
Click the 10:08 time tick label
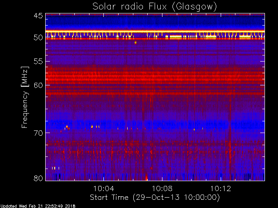tap(162, 188)
